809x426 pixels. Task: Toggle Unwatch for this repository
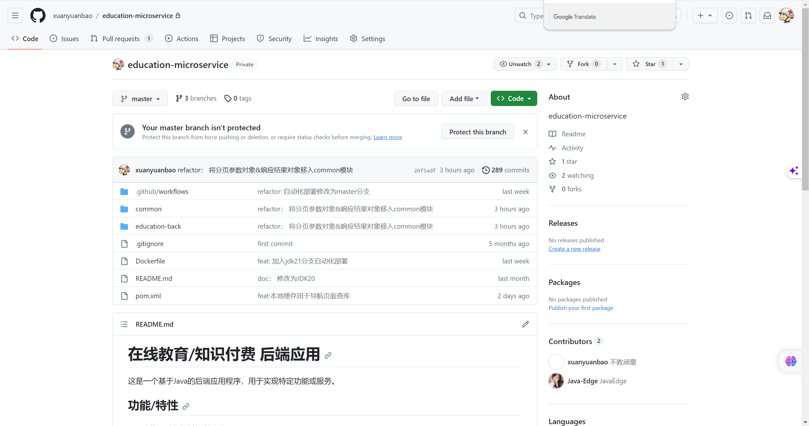coord(520,64)
